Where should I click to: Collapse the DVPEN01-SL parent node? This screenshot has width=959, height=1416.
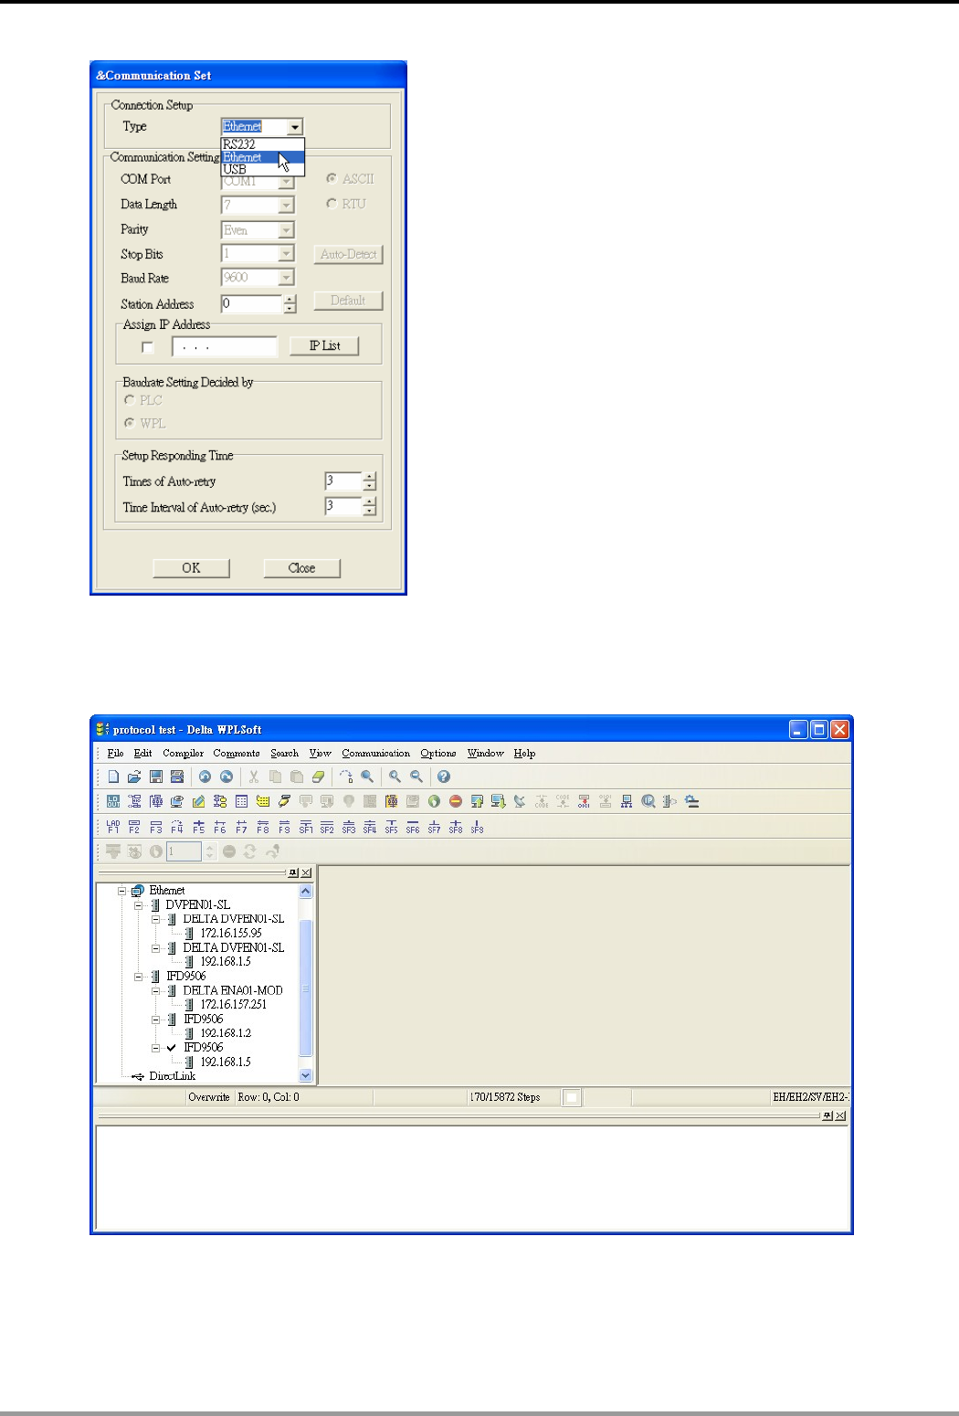coord(139,905)
